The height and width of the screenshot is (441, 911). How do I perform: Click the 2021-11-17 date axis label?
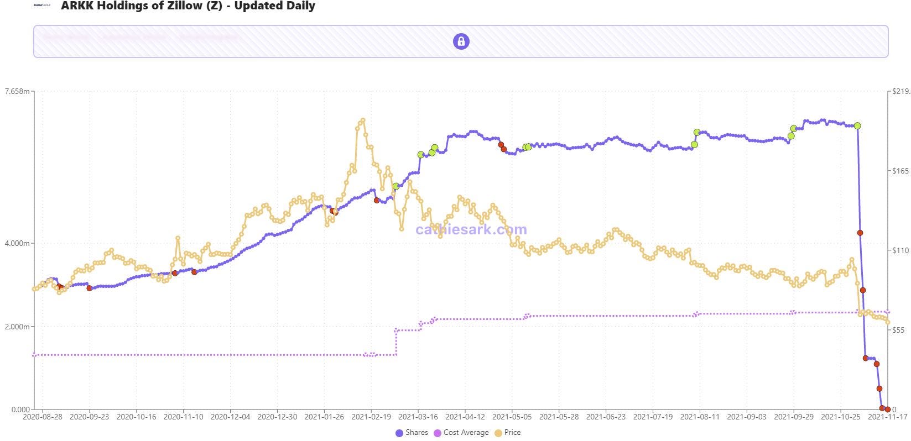tap(887, 417)
